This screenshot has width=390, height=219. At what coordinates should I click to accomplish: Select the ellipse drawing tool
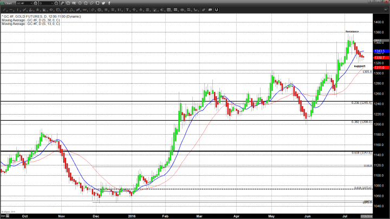[x=51, y=10]
